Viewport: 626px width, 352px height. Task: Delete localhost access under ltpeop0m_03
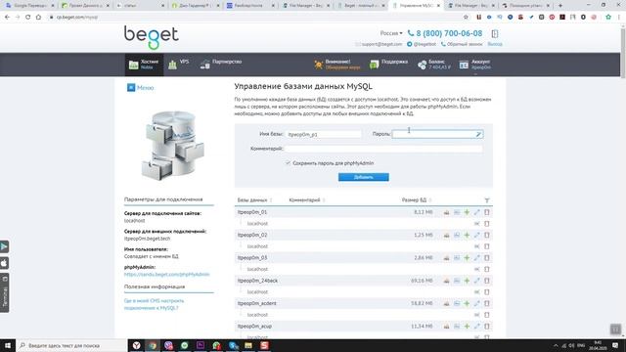click(487, 270)
